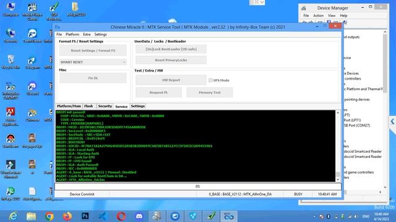Enable the UFS Mode checkbox
The height and width of the screenshot is (222, 396).
[x=210, y=80]
